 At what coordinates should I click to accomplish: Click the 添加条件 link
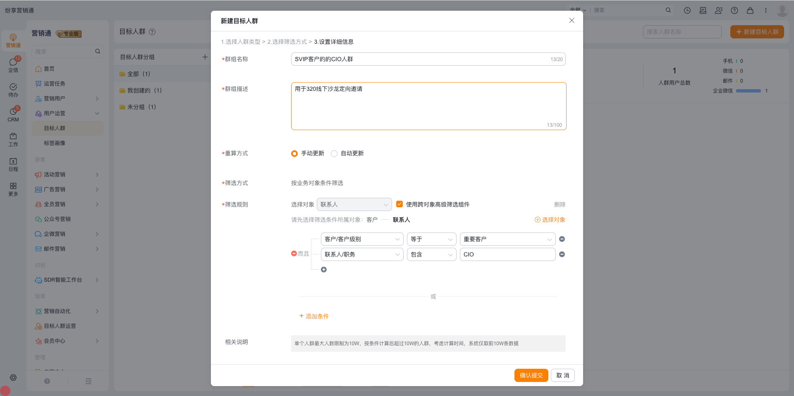(x=314, y=316)
